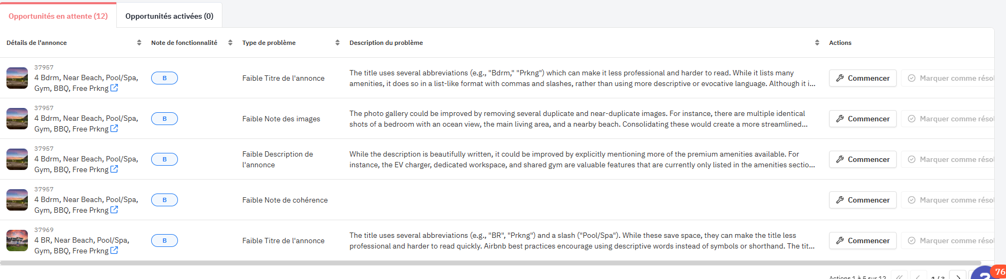Sort by Détails de l'annonce column arrows
Image resolution: width=1006 pixels, height=279 pixels.
tap(139, 43)
